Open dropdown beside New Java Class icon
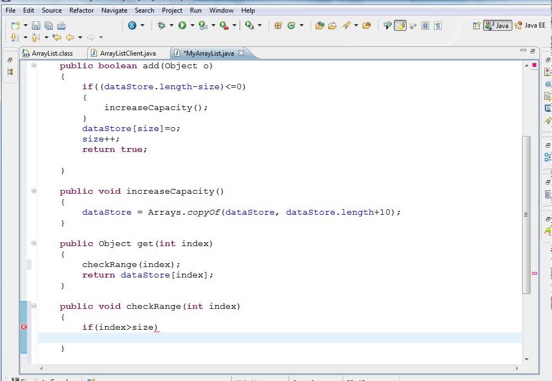The width and height of the screenshot is (552, 381). coord(301,25)
